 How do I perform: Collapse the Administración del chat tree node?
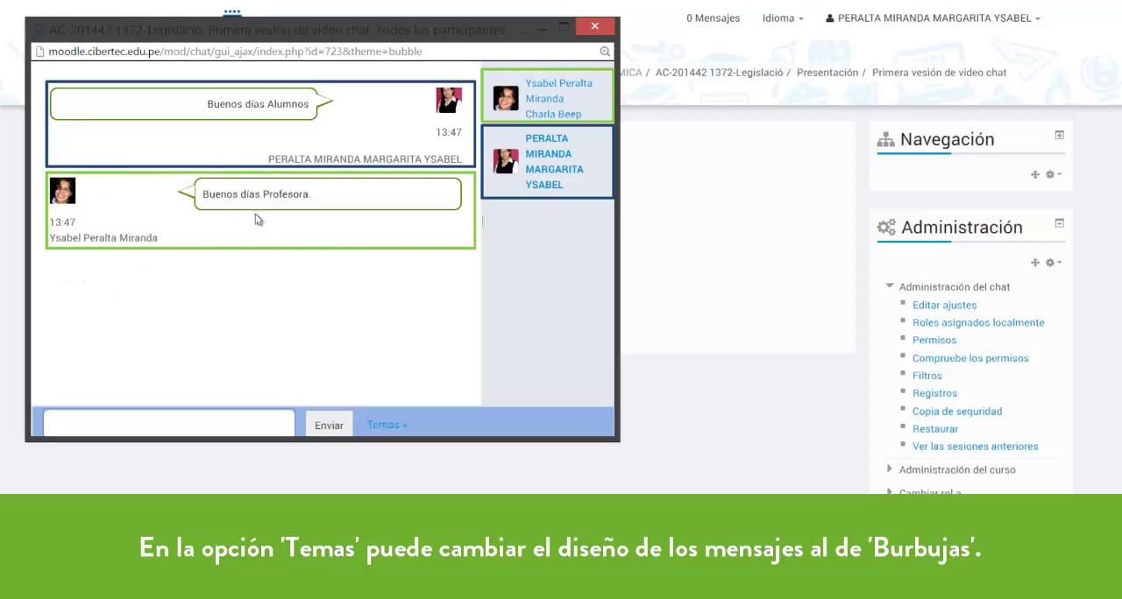click(x=890, y=285)
